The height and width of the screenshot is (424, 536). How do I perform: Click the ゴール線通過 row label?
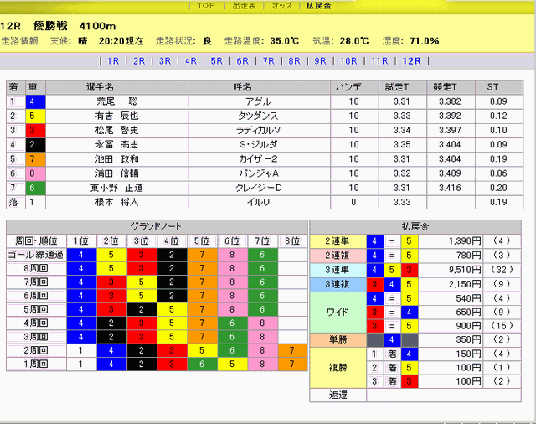[36, 255]
